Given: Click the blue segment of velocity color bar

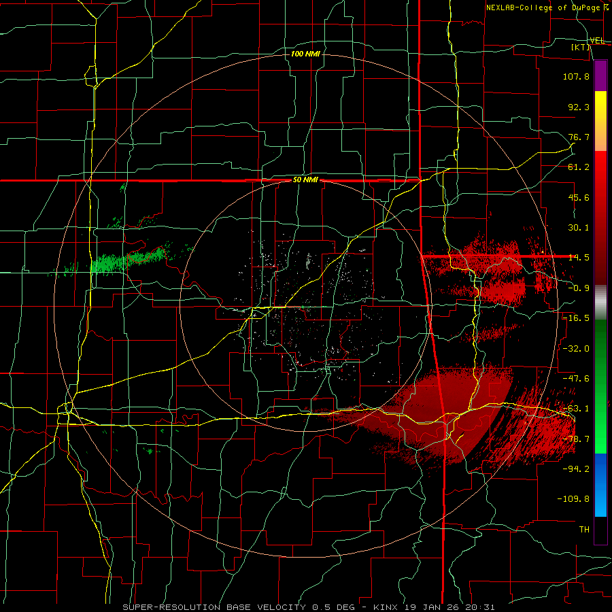Looking at the screenshot, I should click(600, 485).
